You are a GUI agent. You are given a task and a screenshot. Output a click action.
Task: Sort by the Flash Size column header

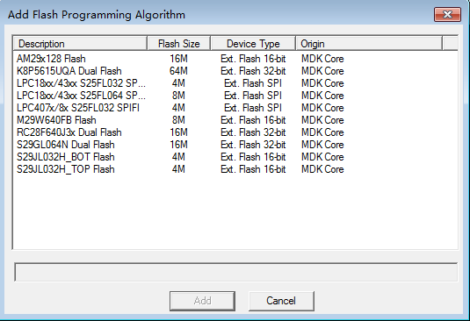pos(179,44)
